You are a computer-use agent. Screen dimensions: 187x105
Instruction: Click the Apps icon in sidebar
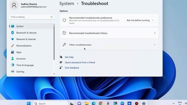13,52
